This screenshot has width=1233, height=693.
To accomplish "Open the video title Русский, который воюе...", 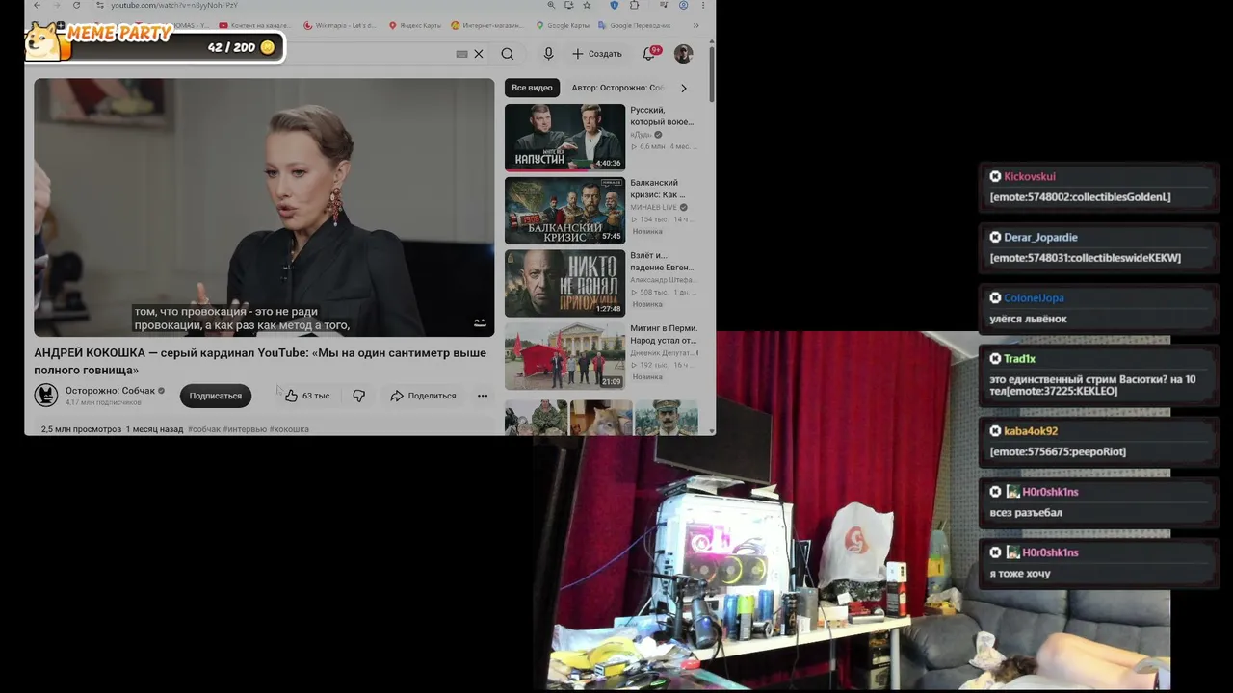I will [662, 116].
